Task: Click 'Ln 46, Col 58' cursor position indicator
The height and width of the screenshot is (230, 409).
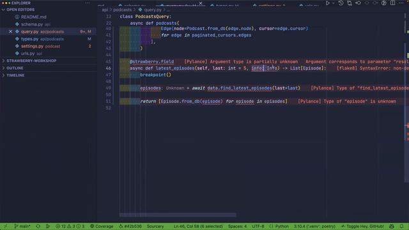Action: 198,226
